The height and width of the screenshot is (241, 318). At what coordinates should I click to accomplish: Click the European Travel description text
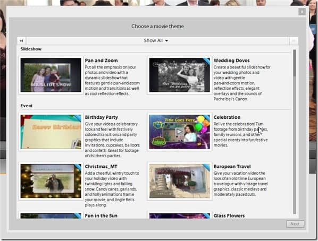240,184
